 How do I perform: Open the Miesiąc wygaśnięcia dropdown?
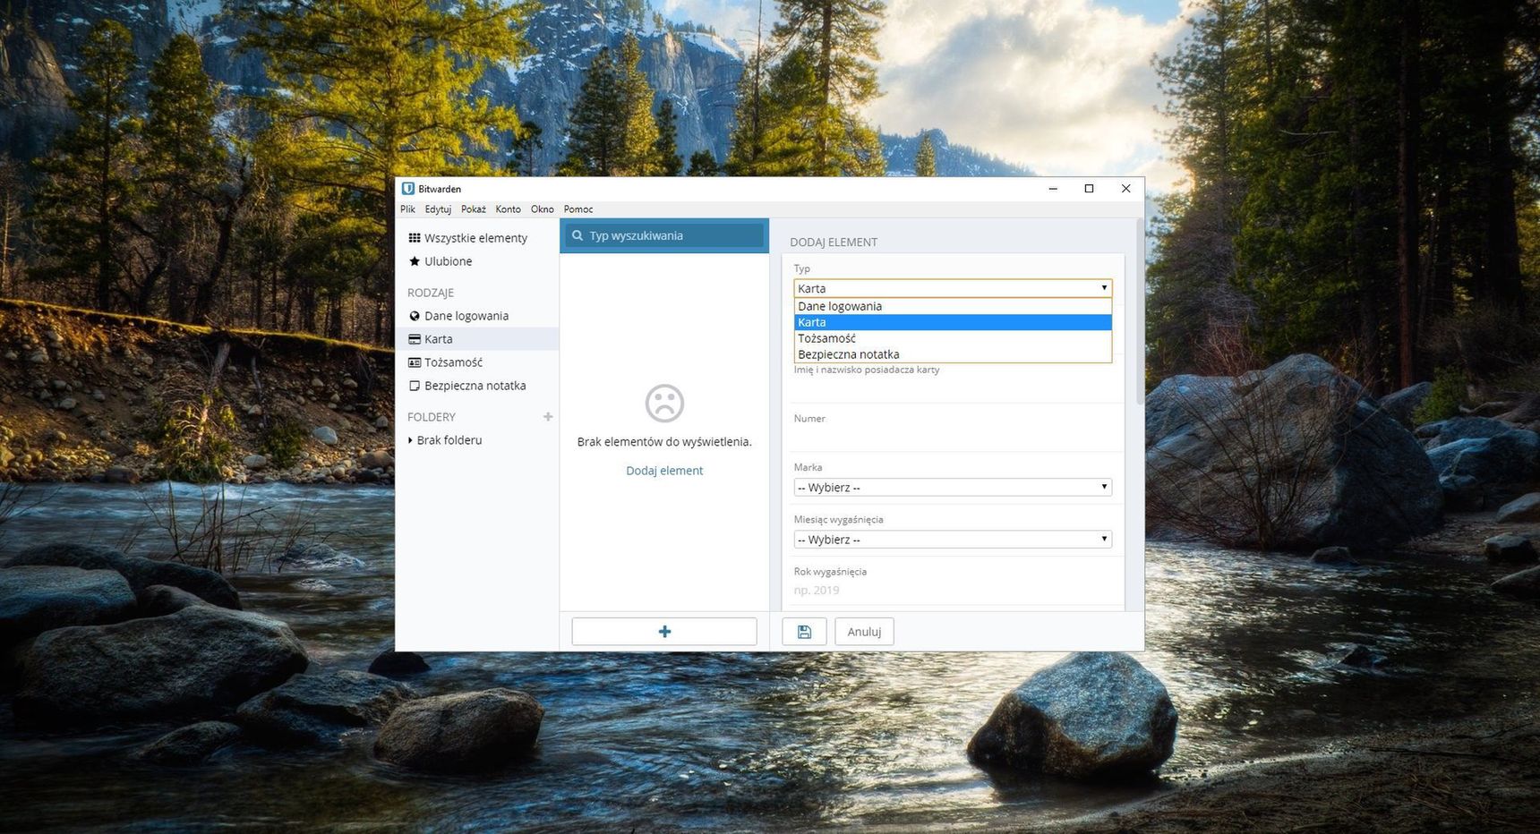[x=953, y=540]
